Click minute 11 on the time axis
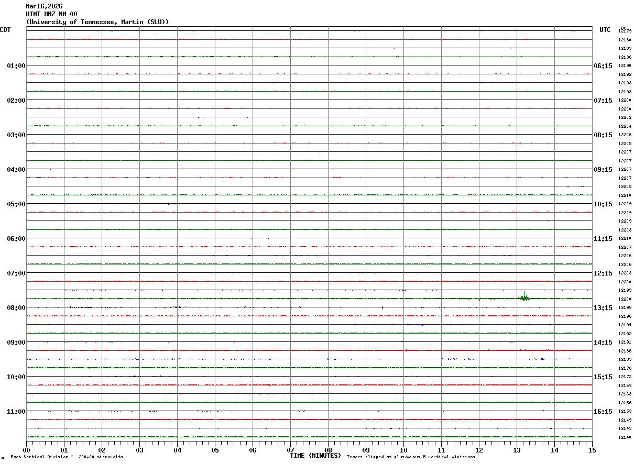Viewport: 634px width, 464px height. [x=441, y=450]
